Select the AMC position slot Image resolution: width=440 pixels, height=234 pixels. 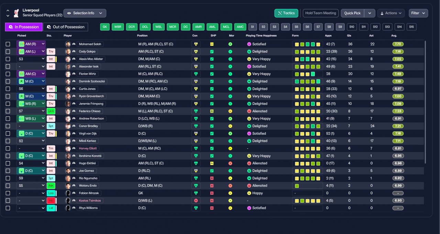tap(240, 27)
